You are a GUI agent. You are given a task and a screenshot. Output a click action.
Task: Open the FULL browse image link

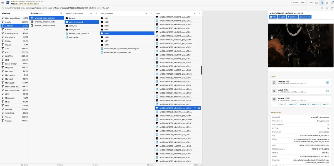tap(283, 104)
